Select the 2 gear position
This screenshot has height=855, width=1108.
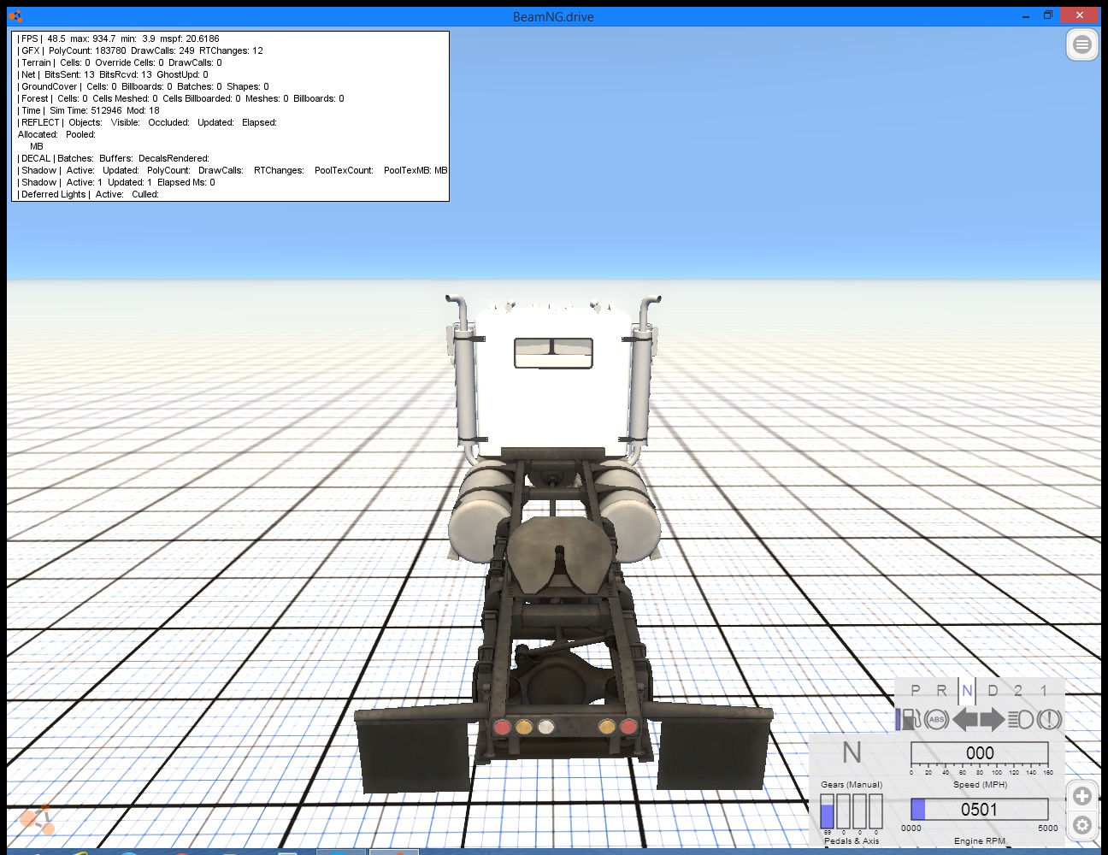click(1018, 690)
